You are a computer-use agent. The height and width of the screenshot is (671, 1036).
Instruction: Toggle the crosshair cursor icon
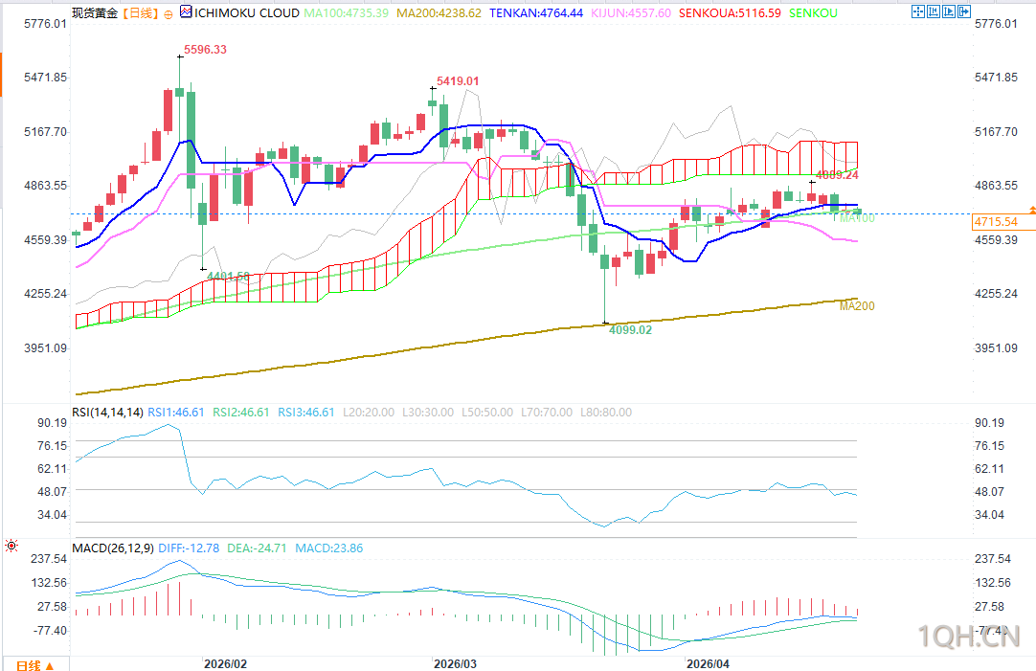[x=917, y=11]
